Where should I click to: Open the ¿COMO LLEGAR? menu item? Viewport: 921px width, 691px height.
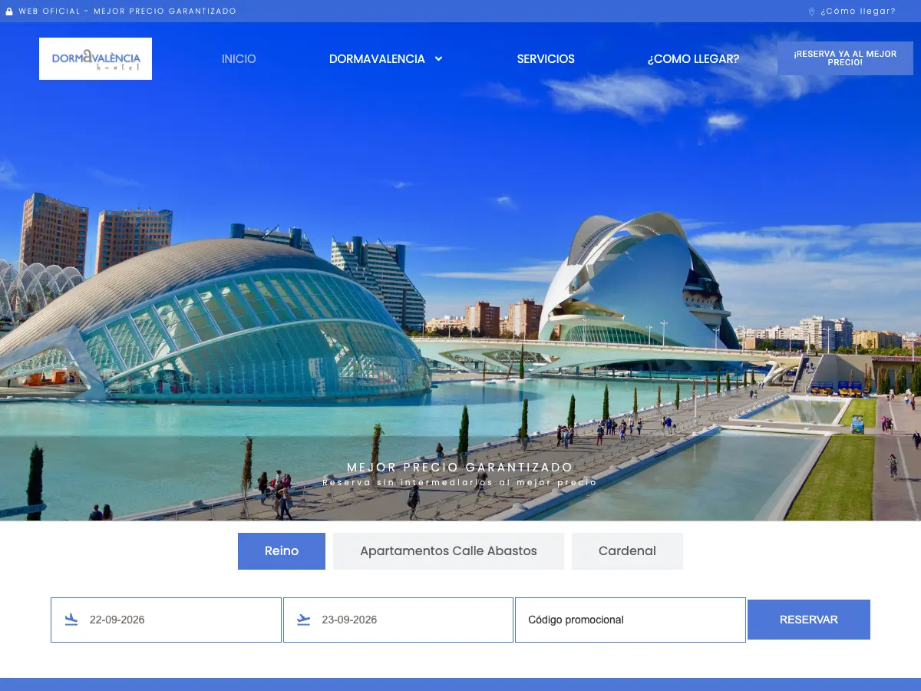pos(693,58)
